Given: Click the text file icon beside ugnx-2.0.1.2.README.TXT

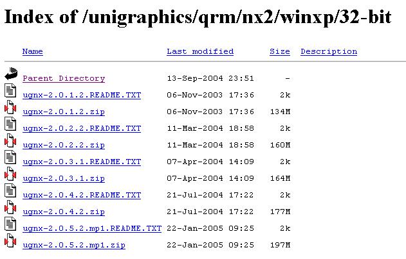Looking at the screenshot, I should point(10,90).
